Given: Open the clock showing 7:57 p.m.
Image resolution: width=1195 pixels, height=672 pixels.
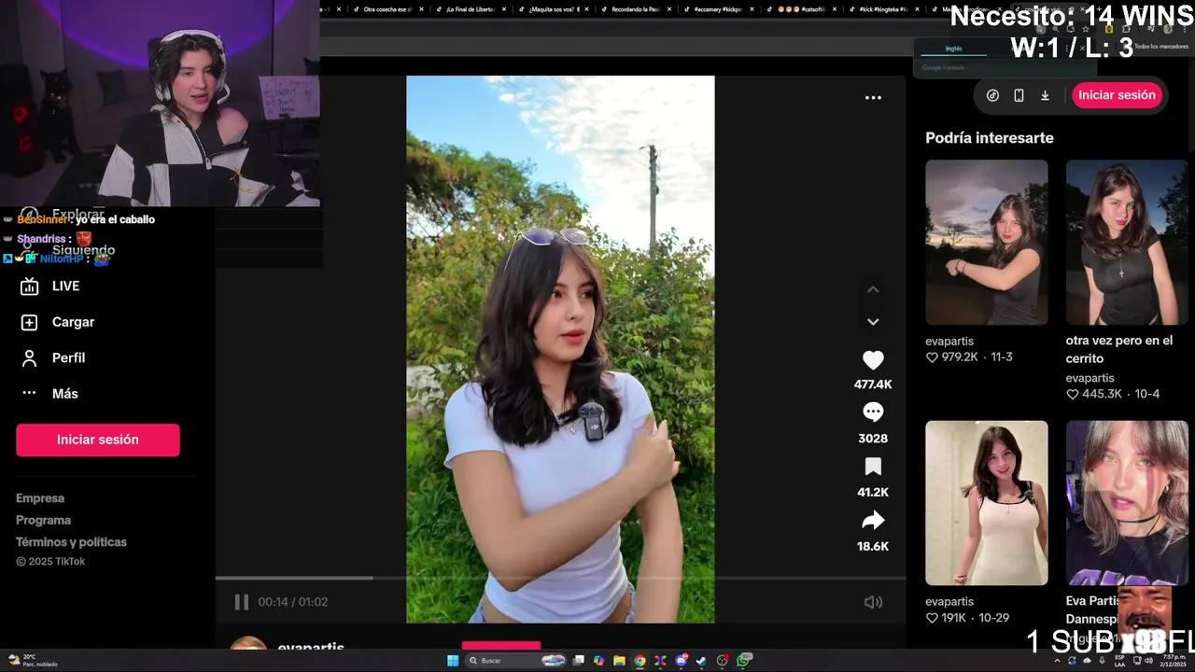Looking at the screenshot, I should (1174, 661).
